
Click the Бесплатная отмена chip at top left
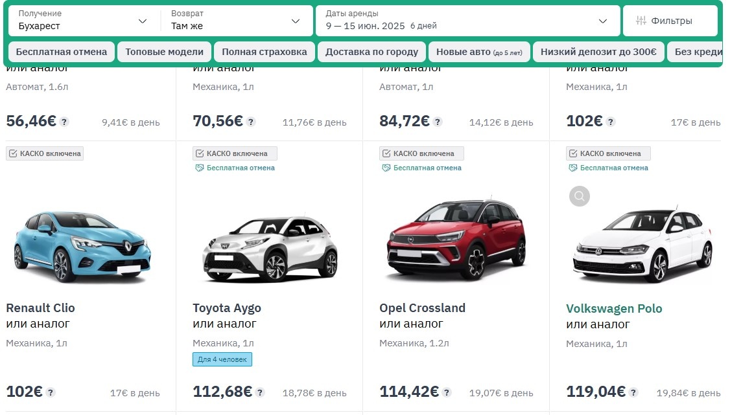(x=61, y=51)
